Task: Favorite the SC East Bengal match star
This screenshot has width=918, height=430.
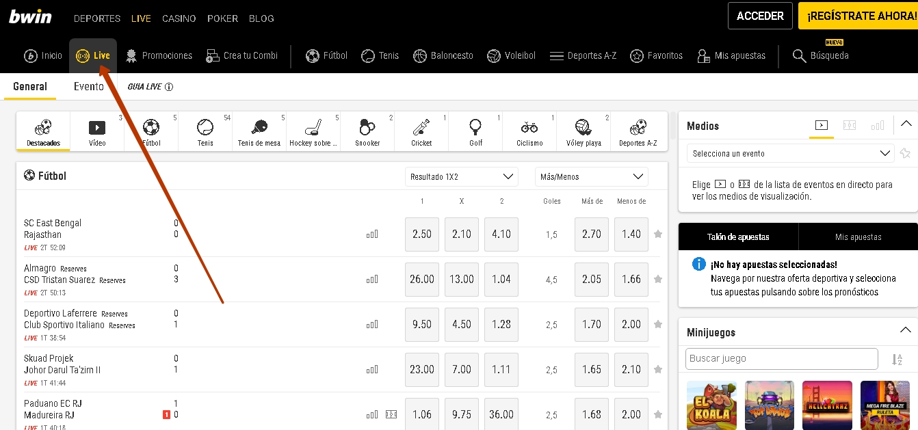Action: tap(658, 234)
